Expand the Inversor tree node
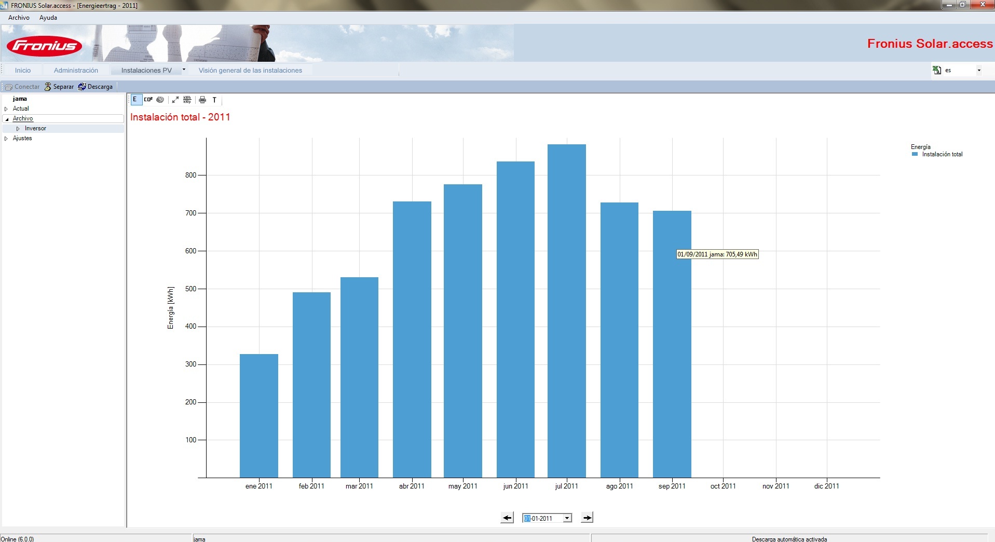Screen dimensions: 995x542 coord(18,129)
